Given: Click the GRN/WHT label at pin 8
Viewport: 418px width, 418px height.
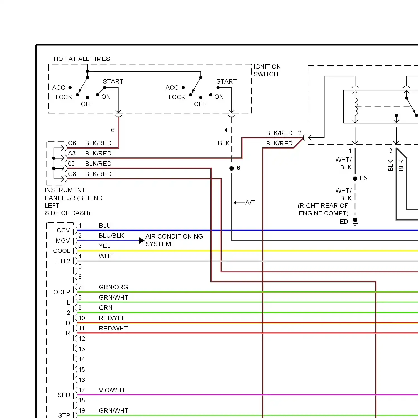Looking at the screenshot, I should [114, 297].
